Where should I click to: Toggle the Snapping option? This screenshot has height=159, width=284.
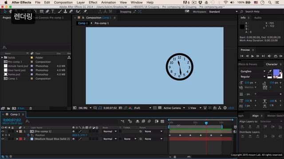tap(126, 12)
